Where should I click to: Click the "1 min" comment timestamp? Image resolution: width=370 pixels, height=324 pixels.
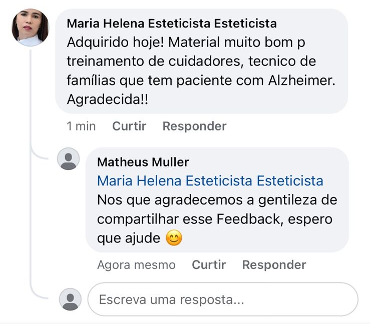pyautogui.click(x=81, y=126)
